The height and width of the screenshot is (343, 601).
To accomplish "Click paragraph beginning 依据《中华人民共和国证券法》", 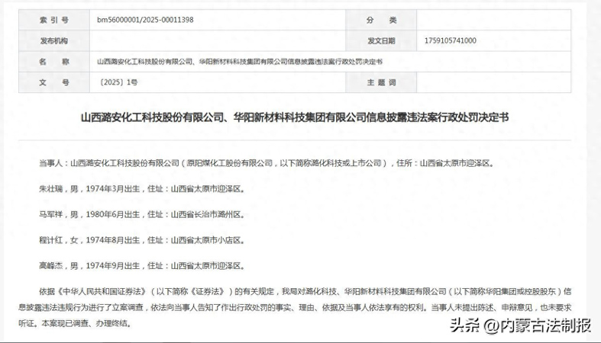I will coord(295,307).
